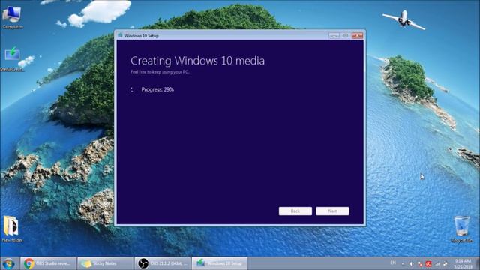This screenshot has height=270, width=480.
Task: Click the maximize button of Setup window
Action: pos(346,35)
